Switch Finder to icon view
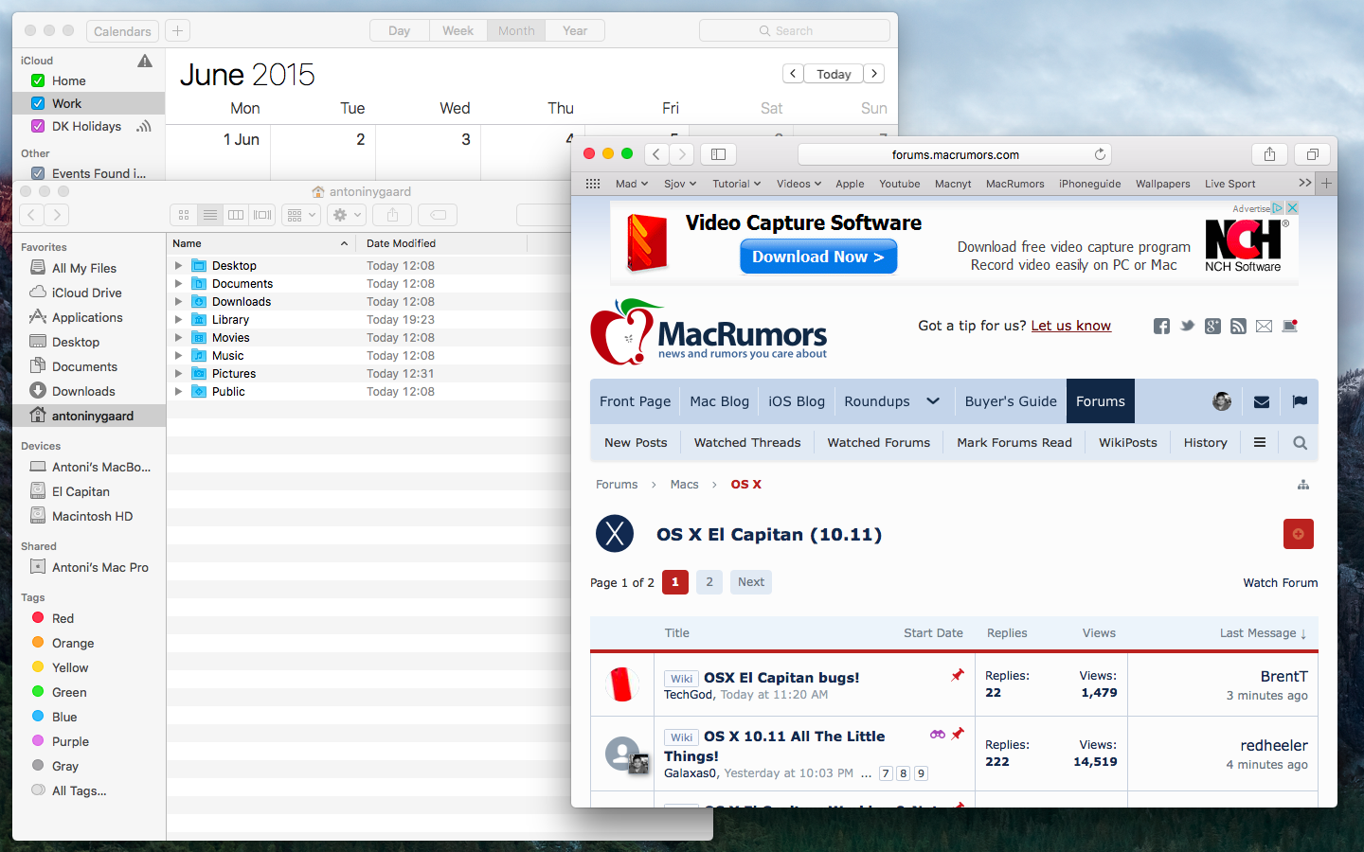 [x=184, y=215]
